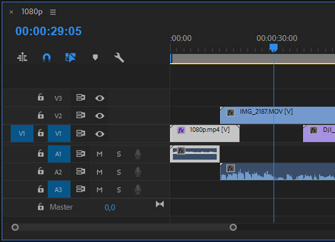Screen dimensions: 335x242
Task: Select 1080p.mp4 [V] clip on V1
Action: click(205, 133)
